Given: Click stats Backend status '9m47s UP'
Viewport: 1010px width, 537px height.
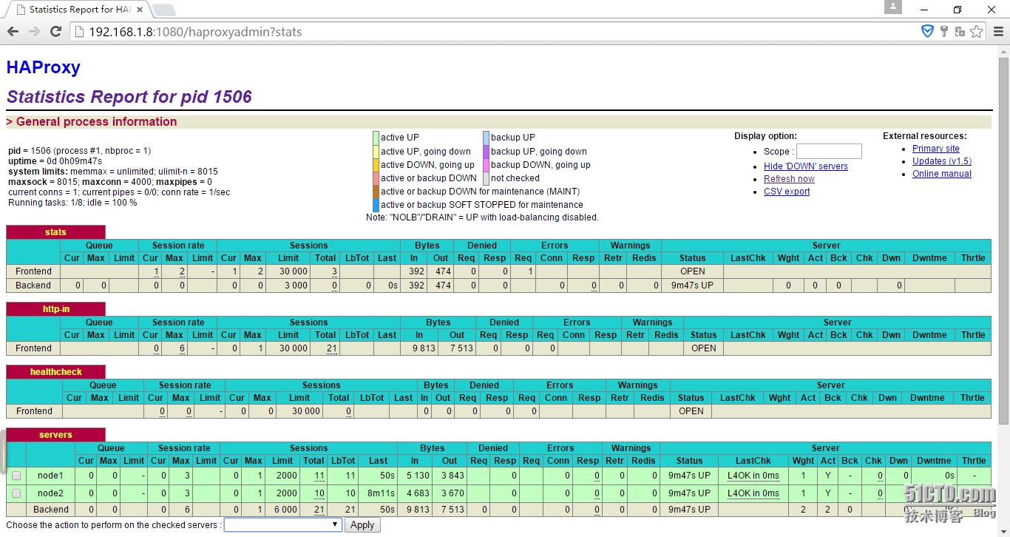Looking at the screenshot, I should [x=692, y=285].
